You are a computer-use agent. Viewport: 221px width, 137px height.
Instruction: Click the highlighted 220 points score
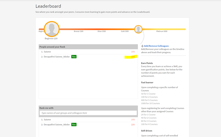click(132, 57)
